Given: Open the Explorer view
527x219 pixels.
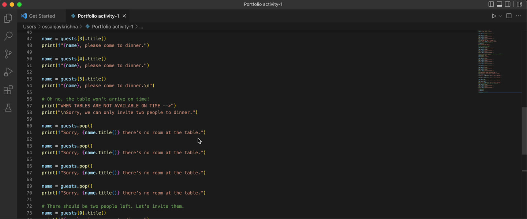Looking at the screenshot, I should pos(8,18).
